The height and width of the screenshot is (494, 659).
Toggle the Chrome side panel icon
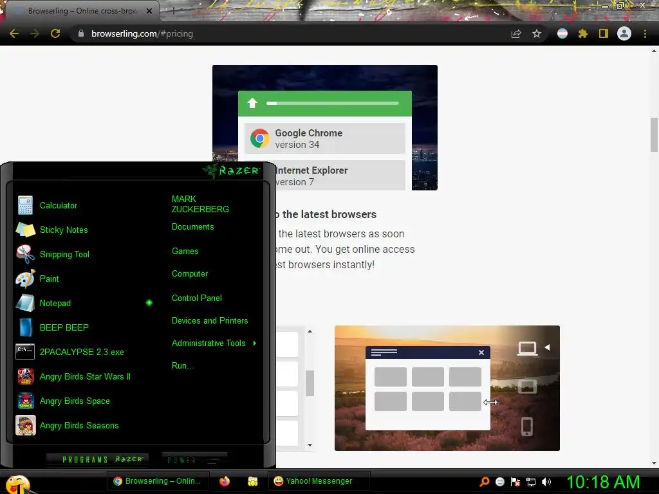604,33
